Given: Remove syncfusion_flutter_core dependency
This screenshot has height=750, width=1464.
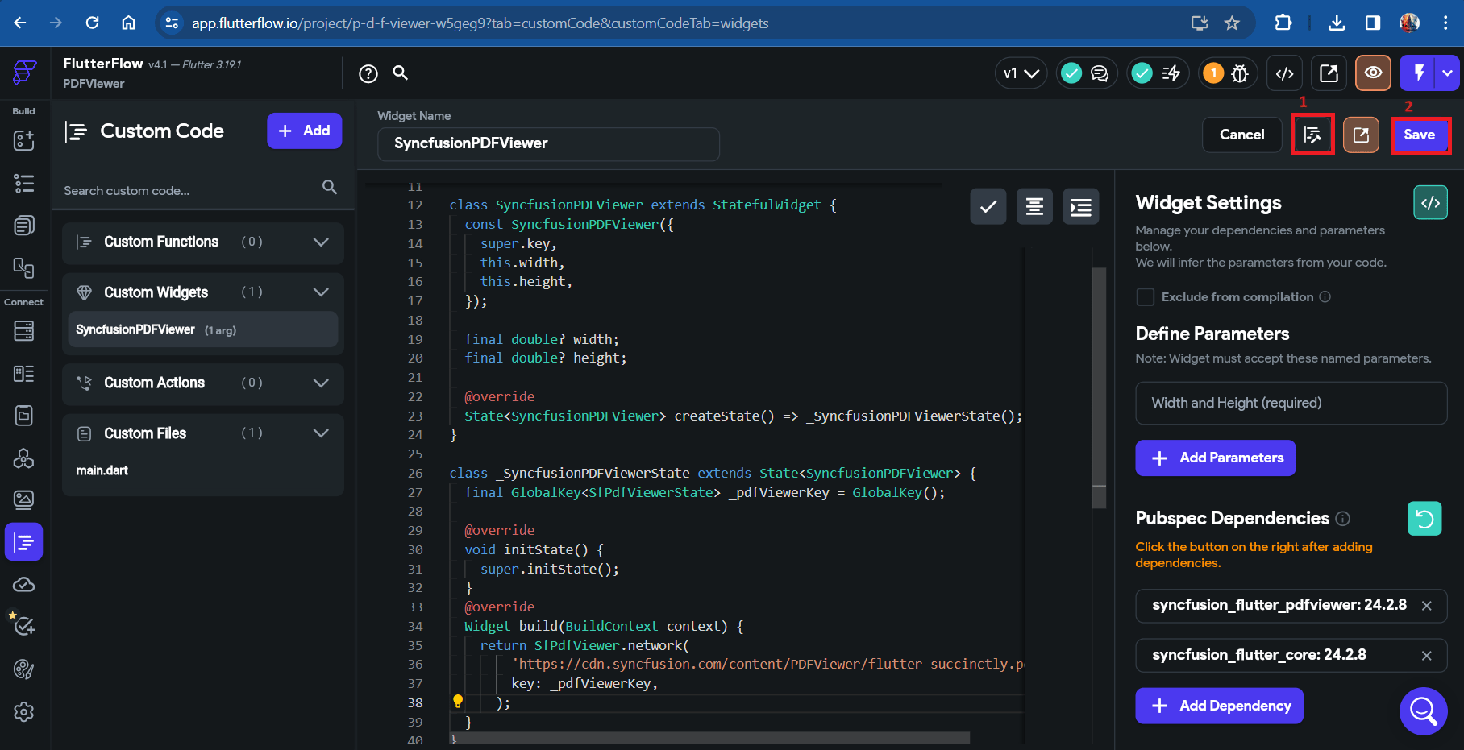Looking at the screenshot, I should click(x=1427, y=656).
